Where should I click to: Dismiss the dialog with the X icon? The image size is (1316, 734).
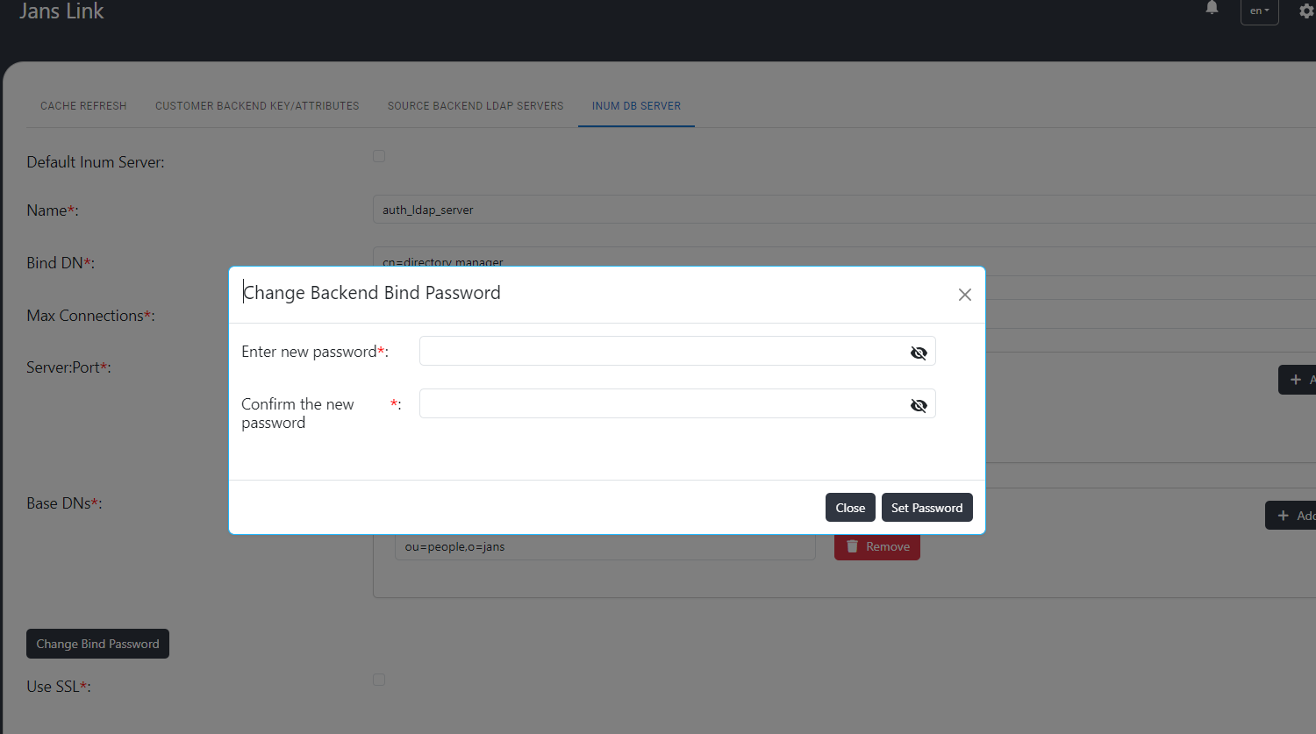tap(964, 295)
